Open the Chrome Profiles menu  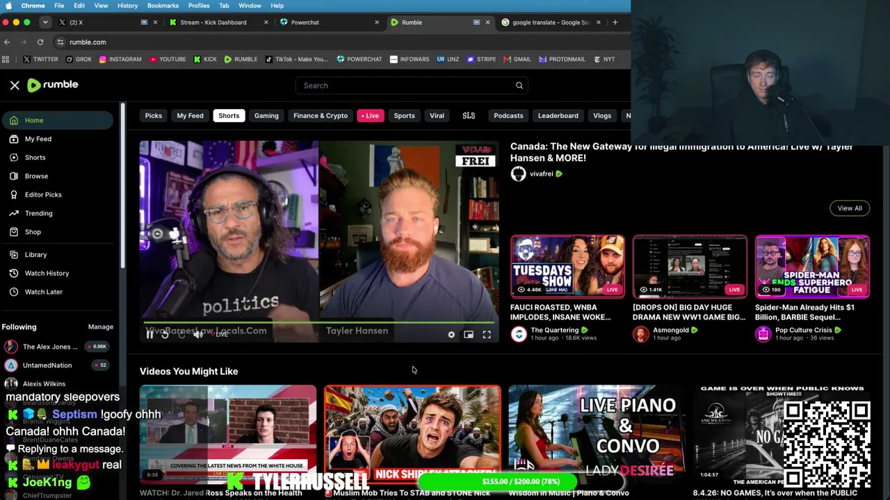[x=199, y=6]
